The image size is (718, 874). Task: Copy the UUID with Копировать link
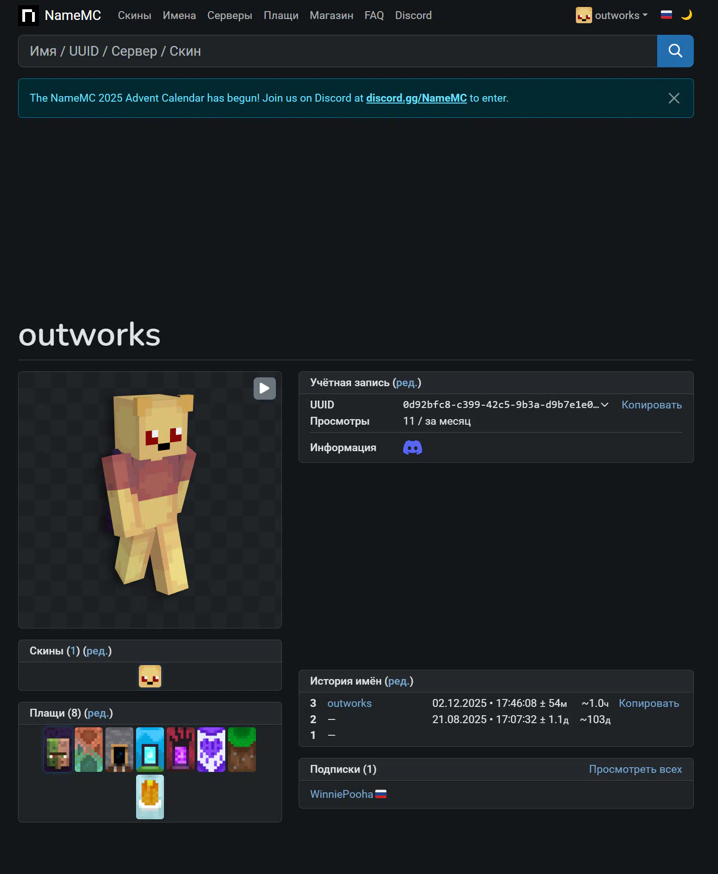point(651,405)
